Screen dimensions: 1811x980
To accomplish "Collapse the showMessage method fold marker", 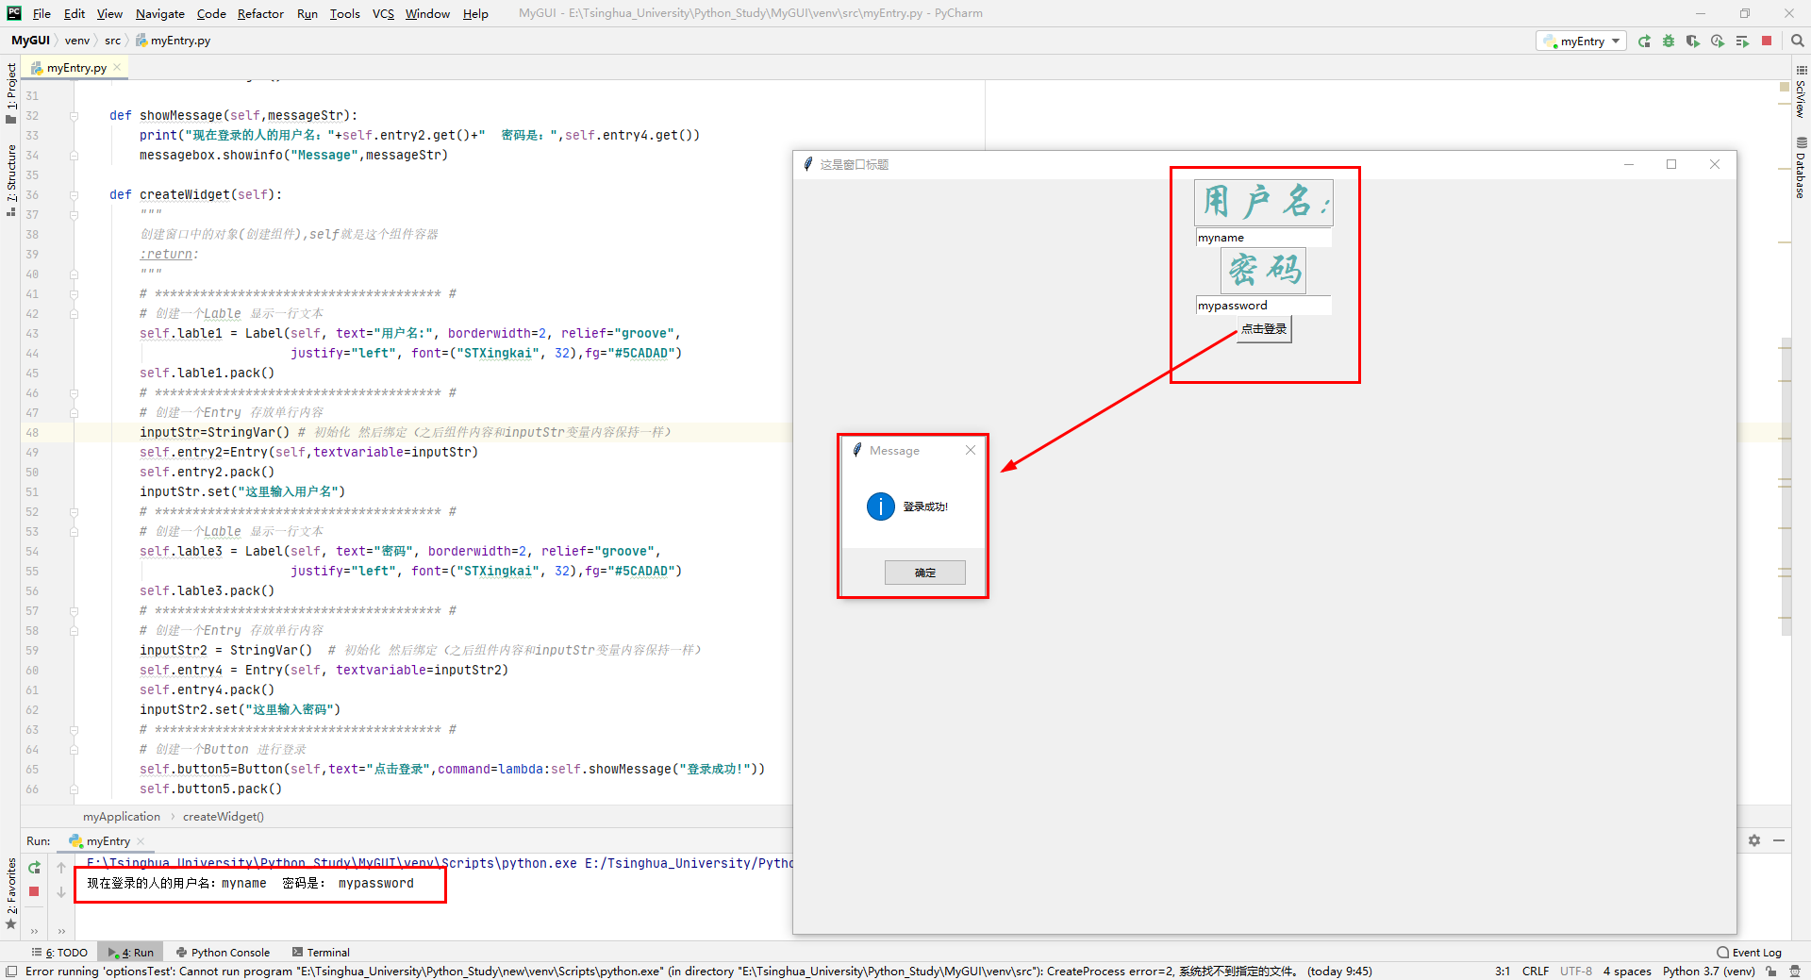I will [74, 115].
